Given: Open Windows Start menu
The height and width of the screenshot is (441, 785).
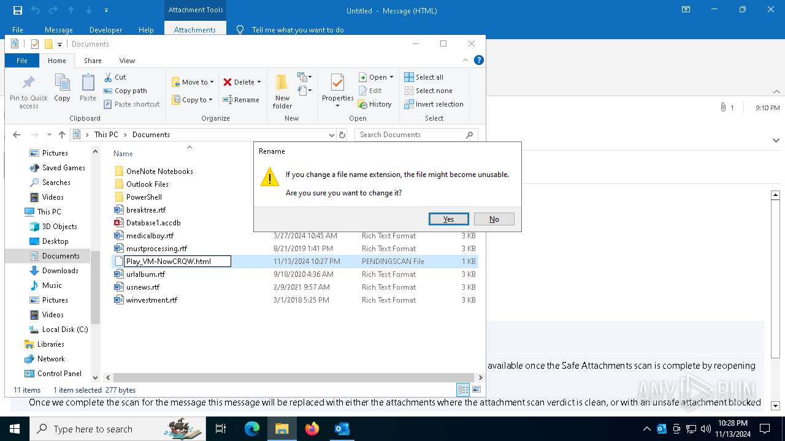Looking at the screenshot, I should coord(15,429).
